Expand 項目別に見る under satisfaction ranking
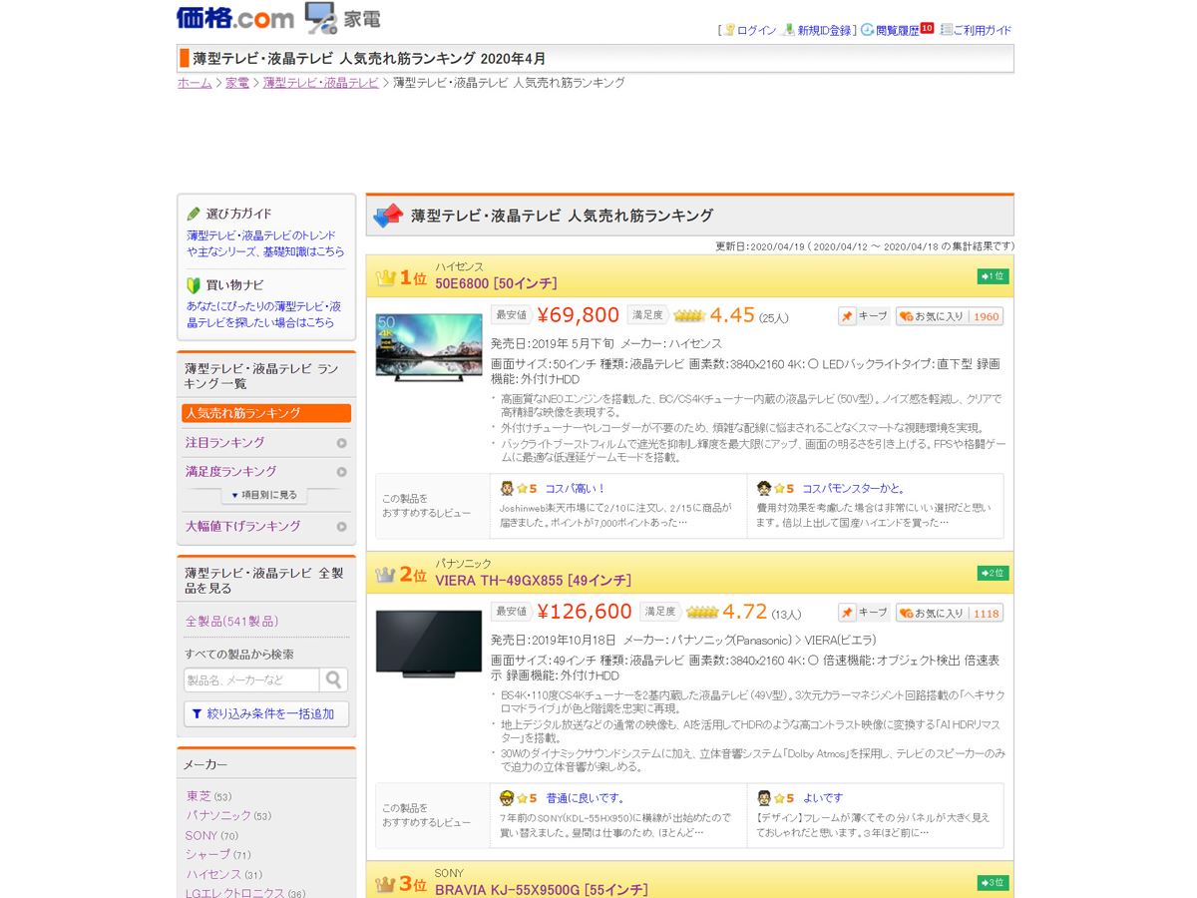The width and height of the screenshot is (1197, 898). (x=264, y=495)
